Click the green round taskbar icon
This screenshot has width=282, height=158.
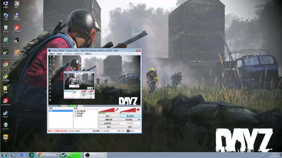click(x=31, y=155)
